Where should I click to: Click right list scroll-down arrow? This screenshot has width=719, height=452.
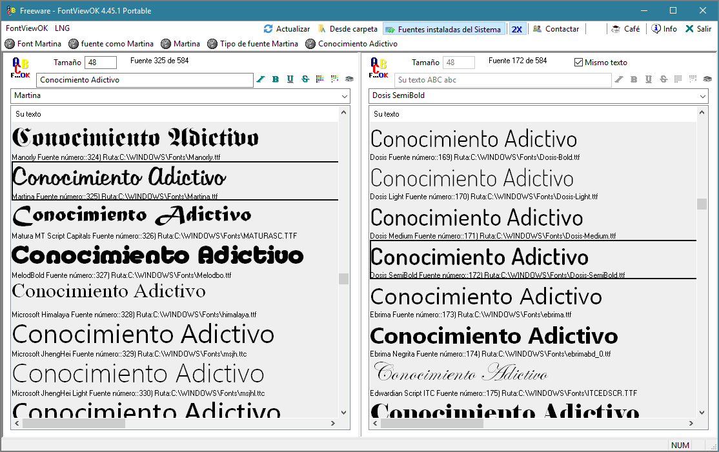click(x=702, y=413)
